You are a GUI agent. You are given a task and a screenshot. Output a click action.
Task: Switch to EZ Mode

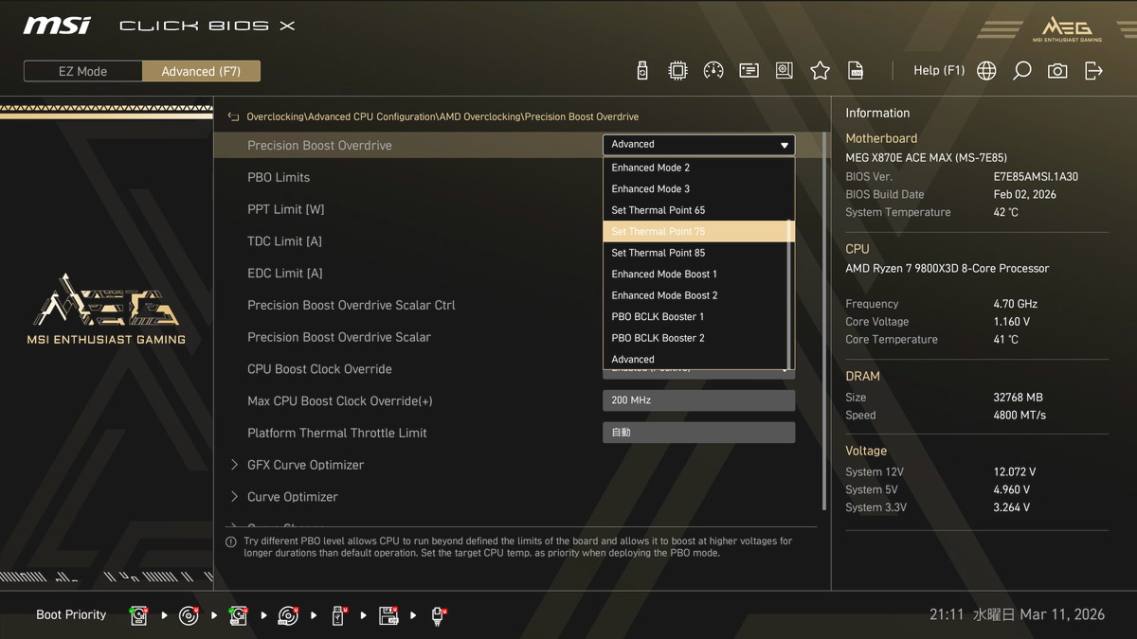(x=82, y=71)
